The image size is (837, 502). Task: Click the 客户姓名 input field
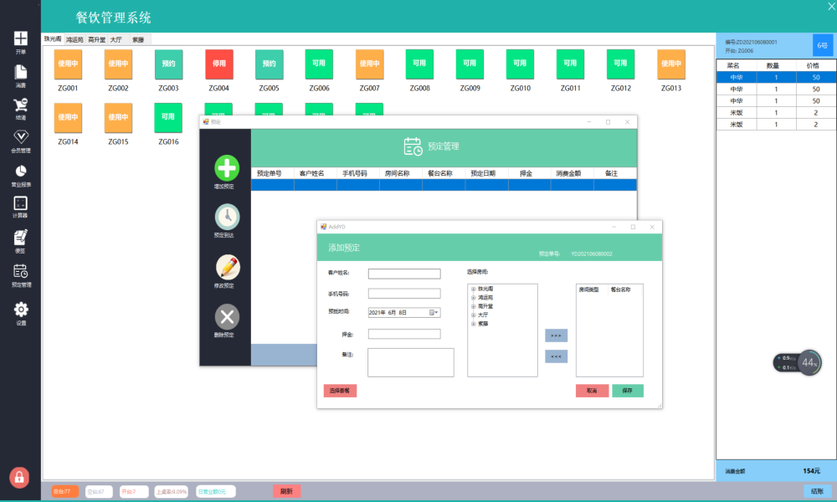[404, 274]
